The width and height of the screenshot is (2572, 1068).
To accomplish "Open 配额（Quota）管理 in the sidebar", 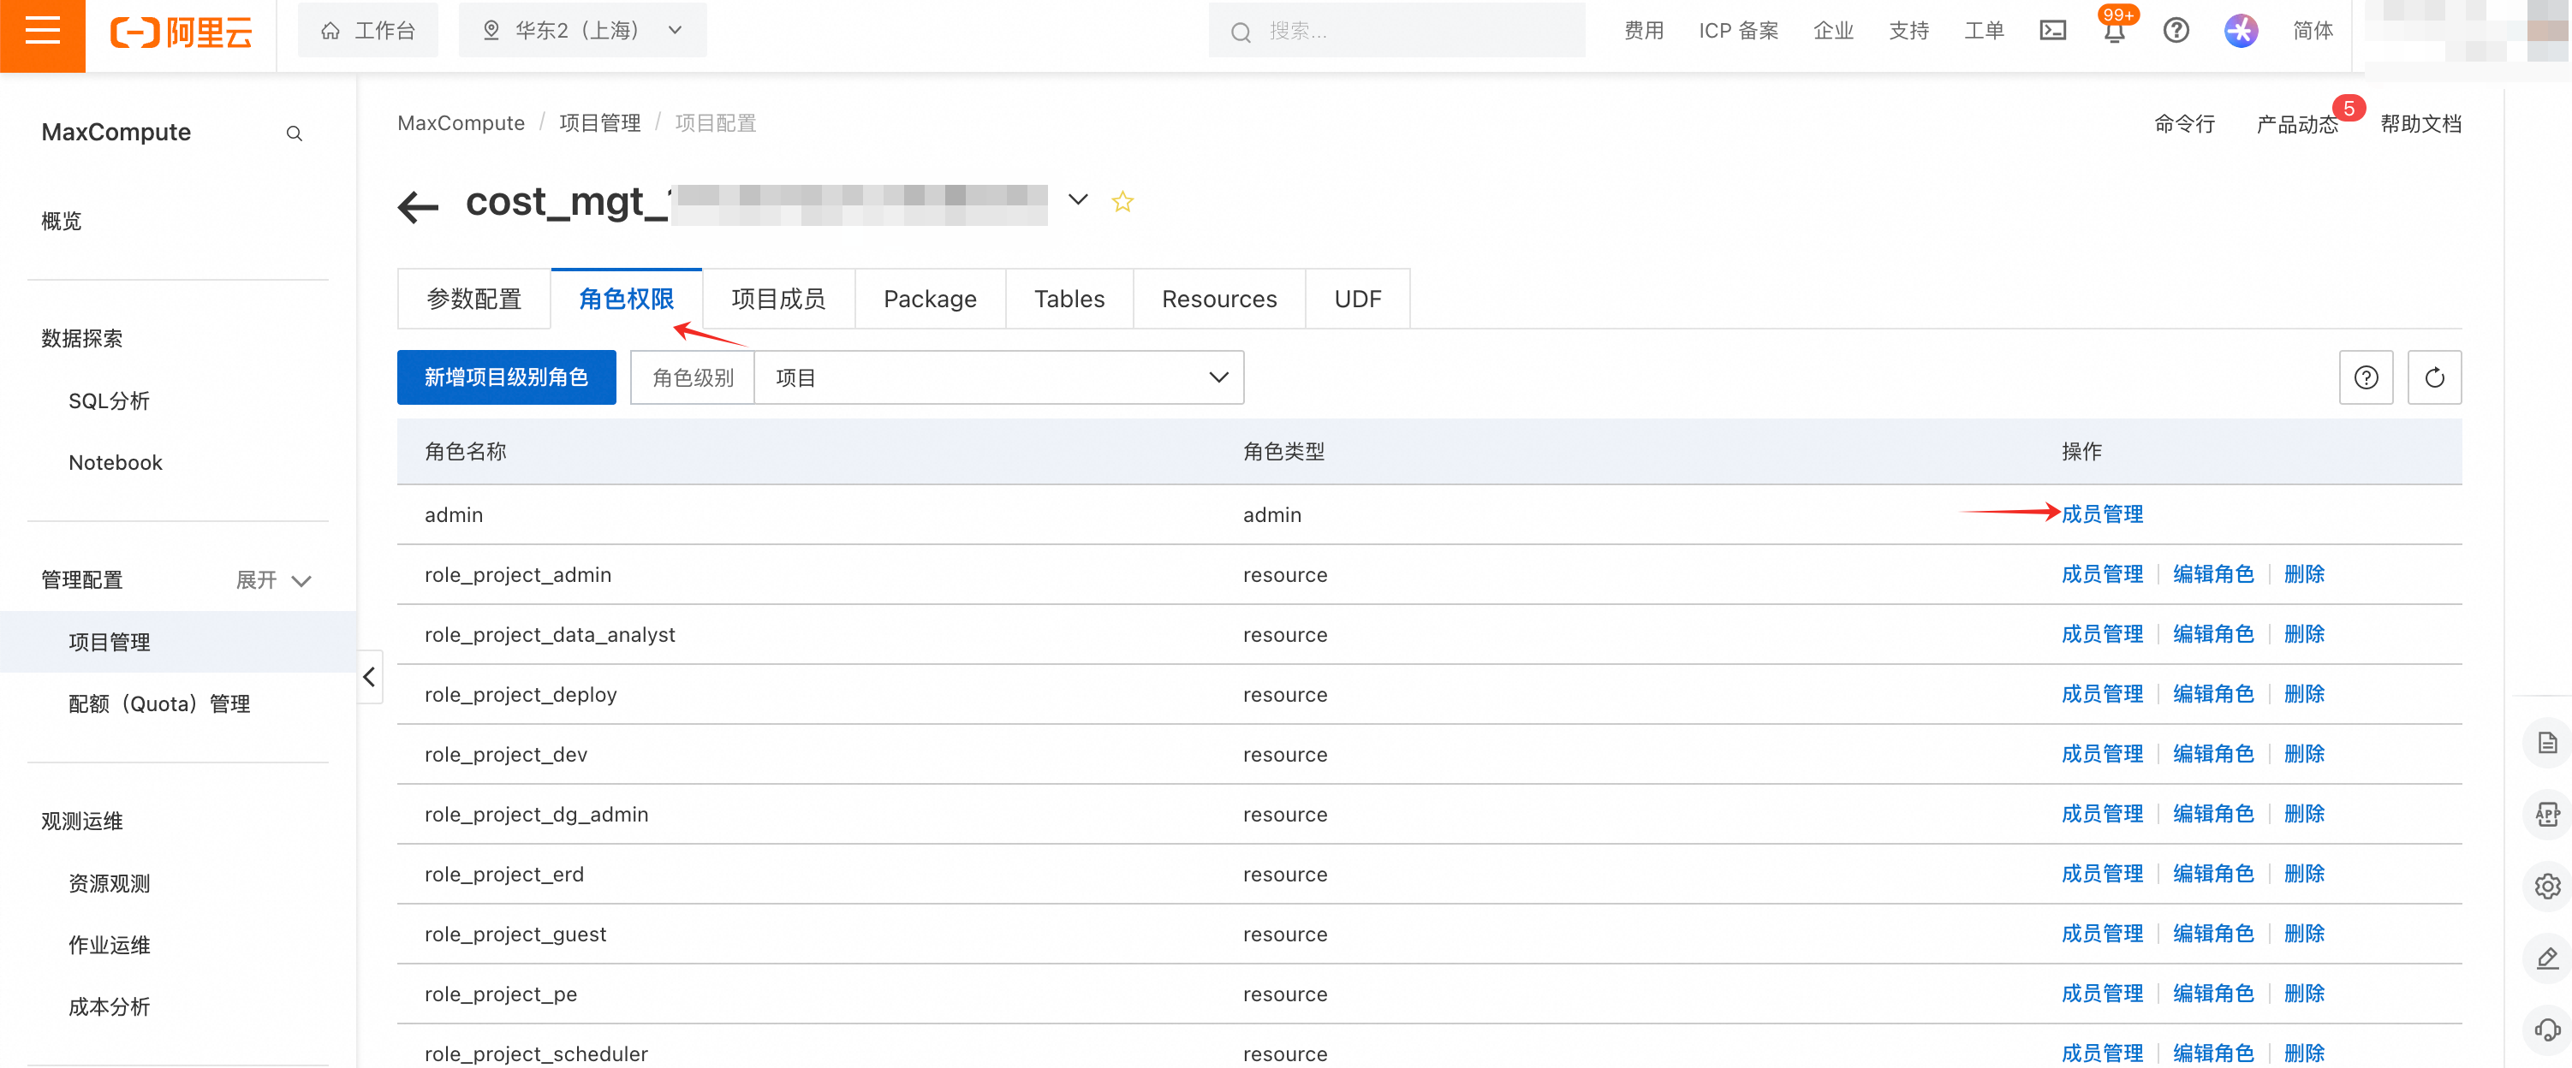I will (x=158, y=703).
